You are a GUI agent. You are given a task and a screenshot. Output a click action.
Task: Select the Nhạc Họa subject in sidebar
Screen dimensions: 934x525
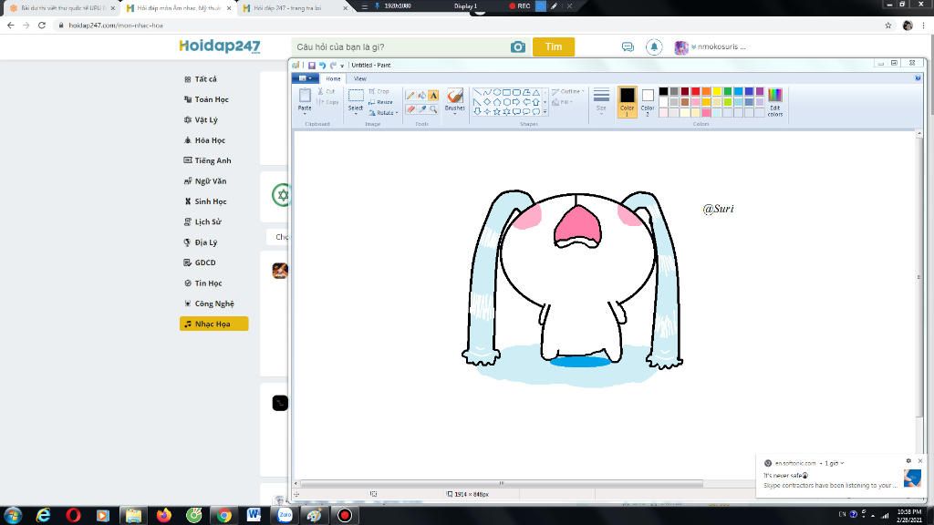click(x=213, y=324)
